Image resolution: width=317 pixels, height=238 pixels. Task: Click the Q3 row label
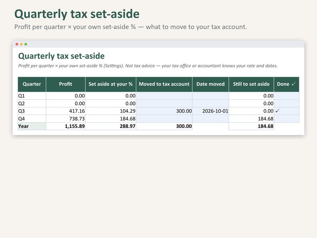coord(32,111)
